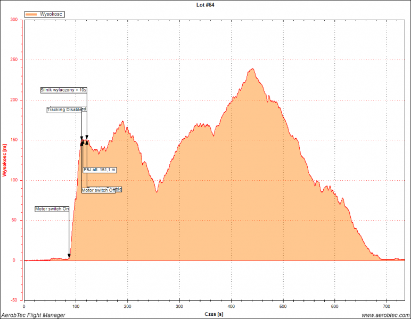Click the -50 tick on altitude axis

14,300
